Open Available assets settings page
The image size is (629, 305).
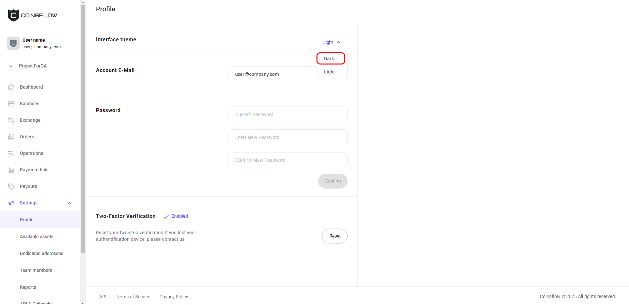(x=36, y=237)
